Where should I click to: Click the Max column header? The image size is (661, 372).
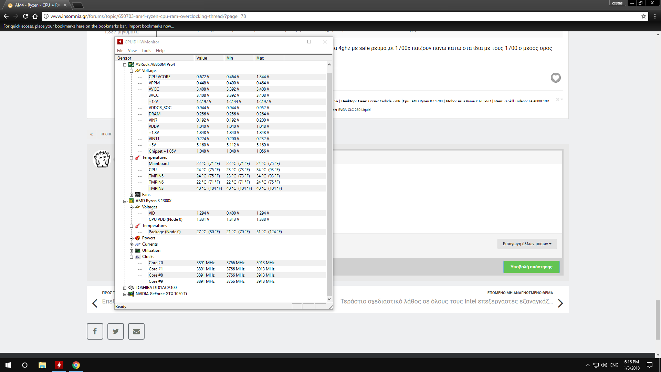click(x=269, y=58)
